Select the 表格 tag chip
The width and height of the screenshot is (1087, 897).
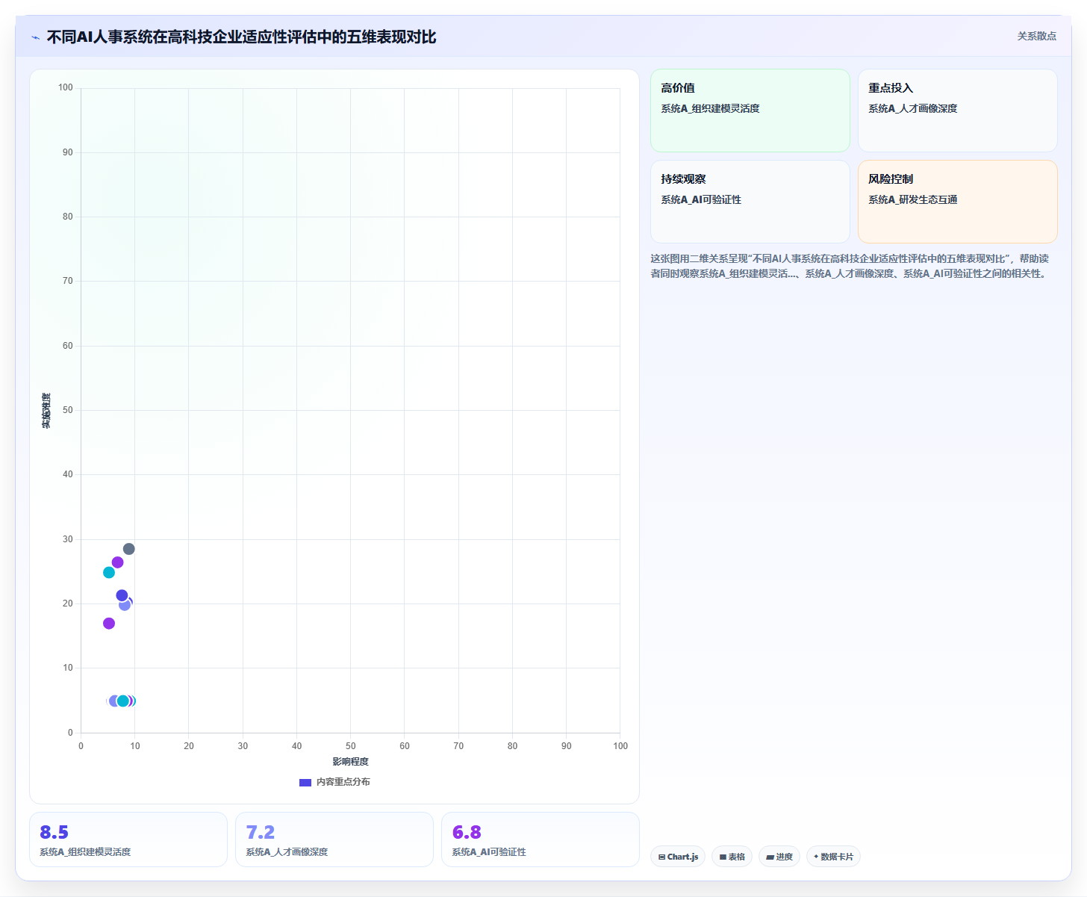coord(732,857)
